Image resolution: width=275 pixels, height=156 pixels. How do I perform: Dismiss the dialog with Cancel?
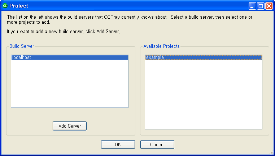157,144
